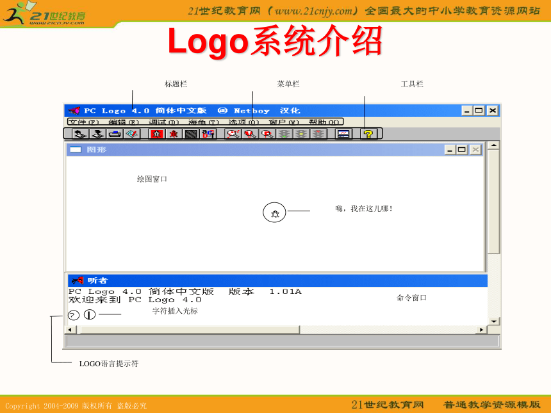Click the middle of the three magnifier icons
Screen dimensions: 551x413
coord(251,134)
